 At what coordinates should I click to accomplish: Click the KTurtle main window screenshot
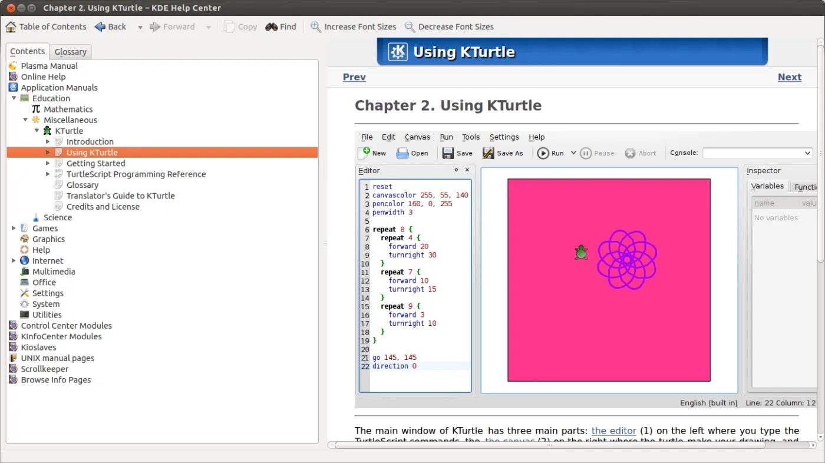(585, 269)
